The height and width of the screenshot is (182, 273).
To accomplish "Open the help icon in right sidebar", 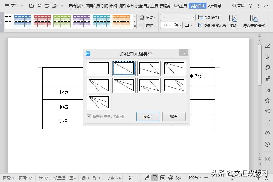I will coord(267,144).
